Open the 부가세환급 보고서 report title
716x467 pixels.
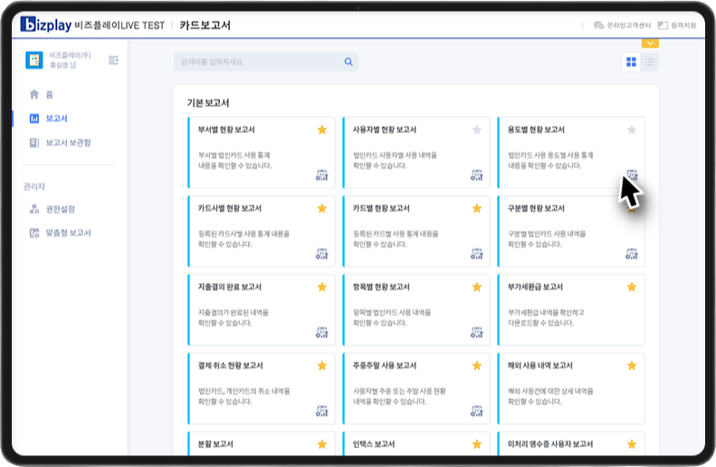click(x=535, y=287)
